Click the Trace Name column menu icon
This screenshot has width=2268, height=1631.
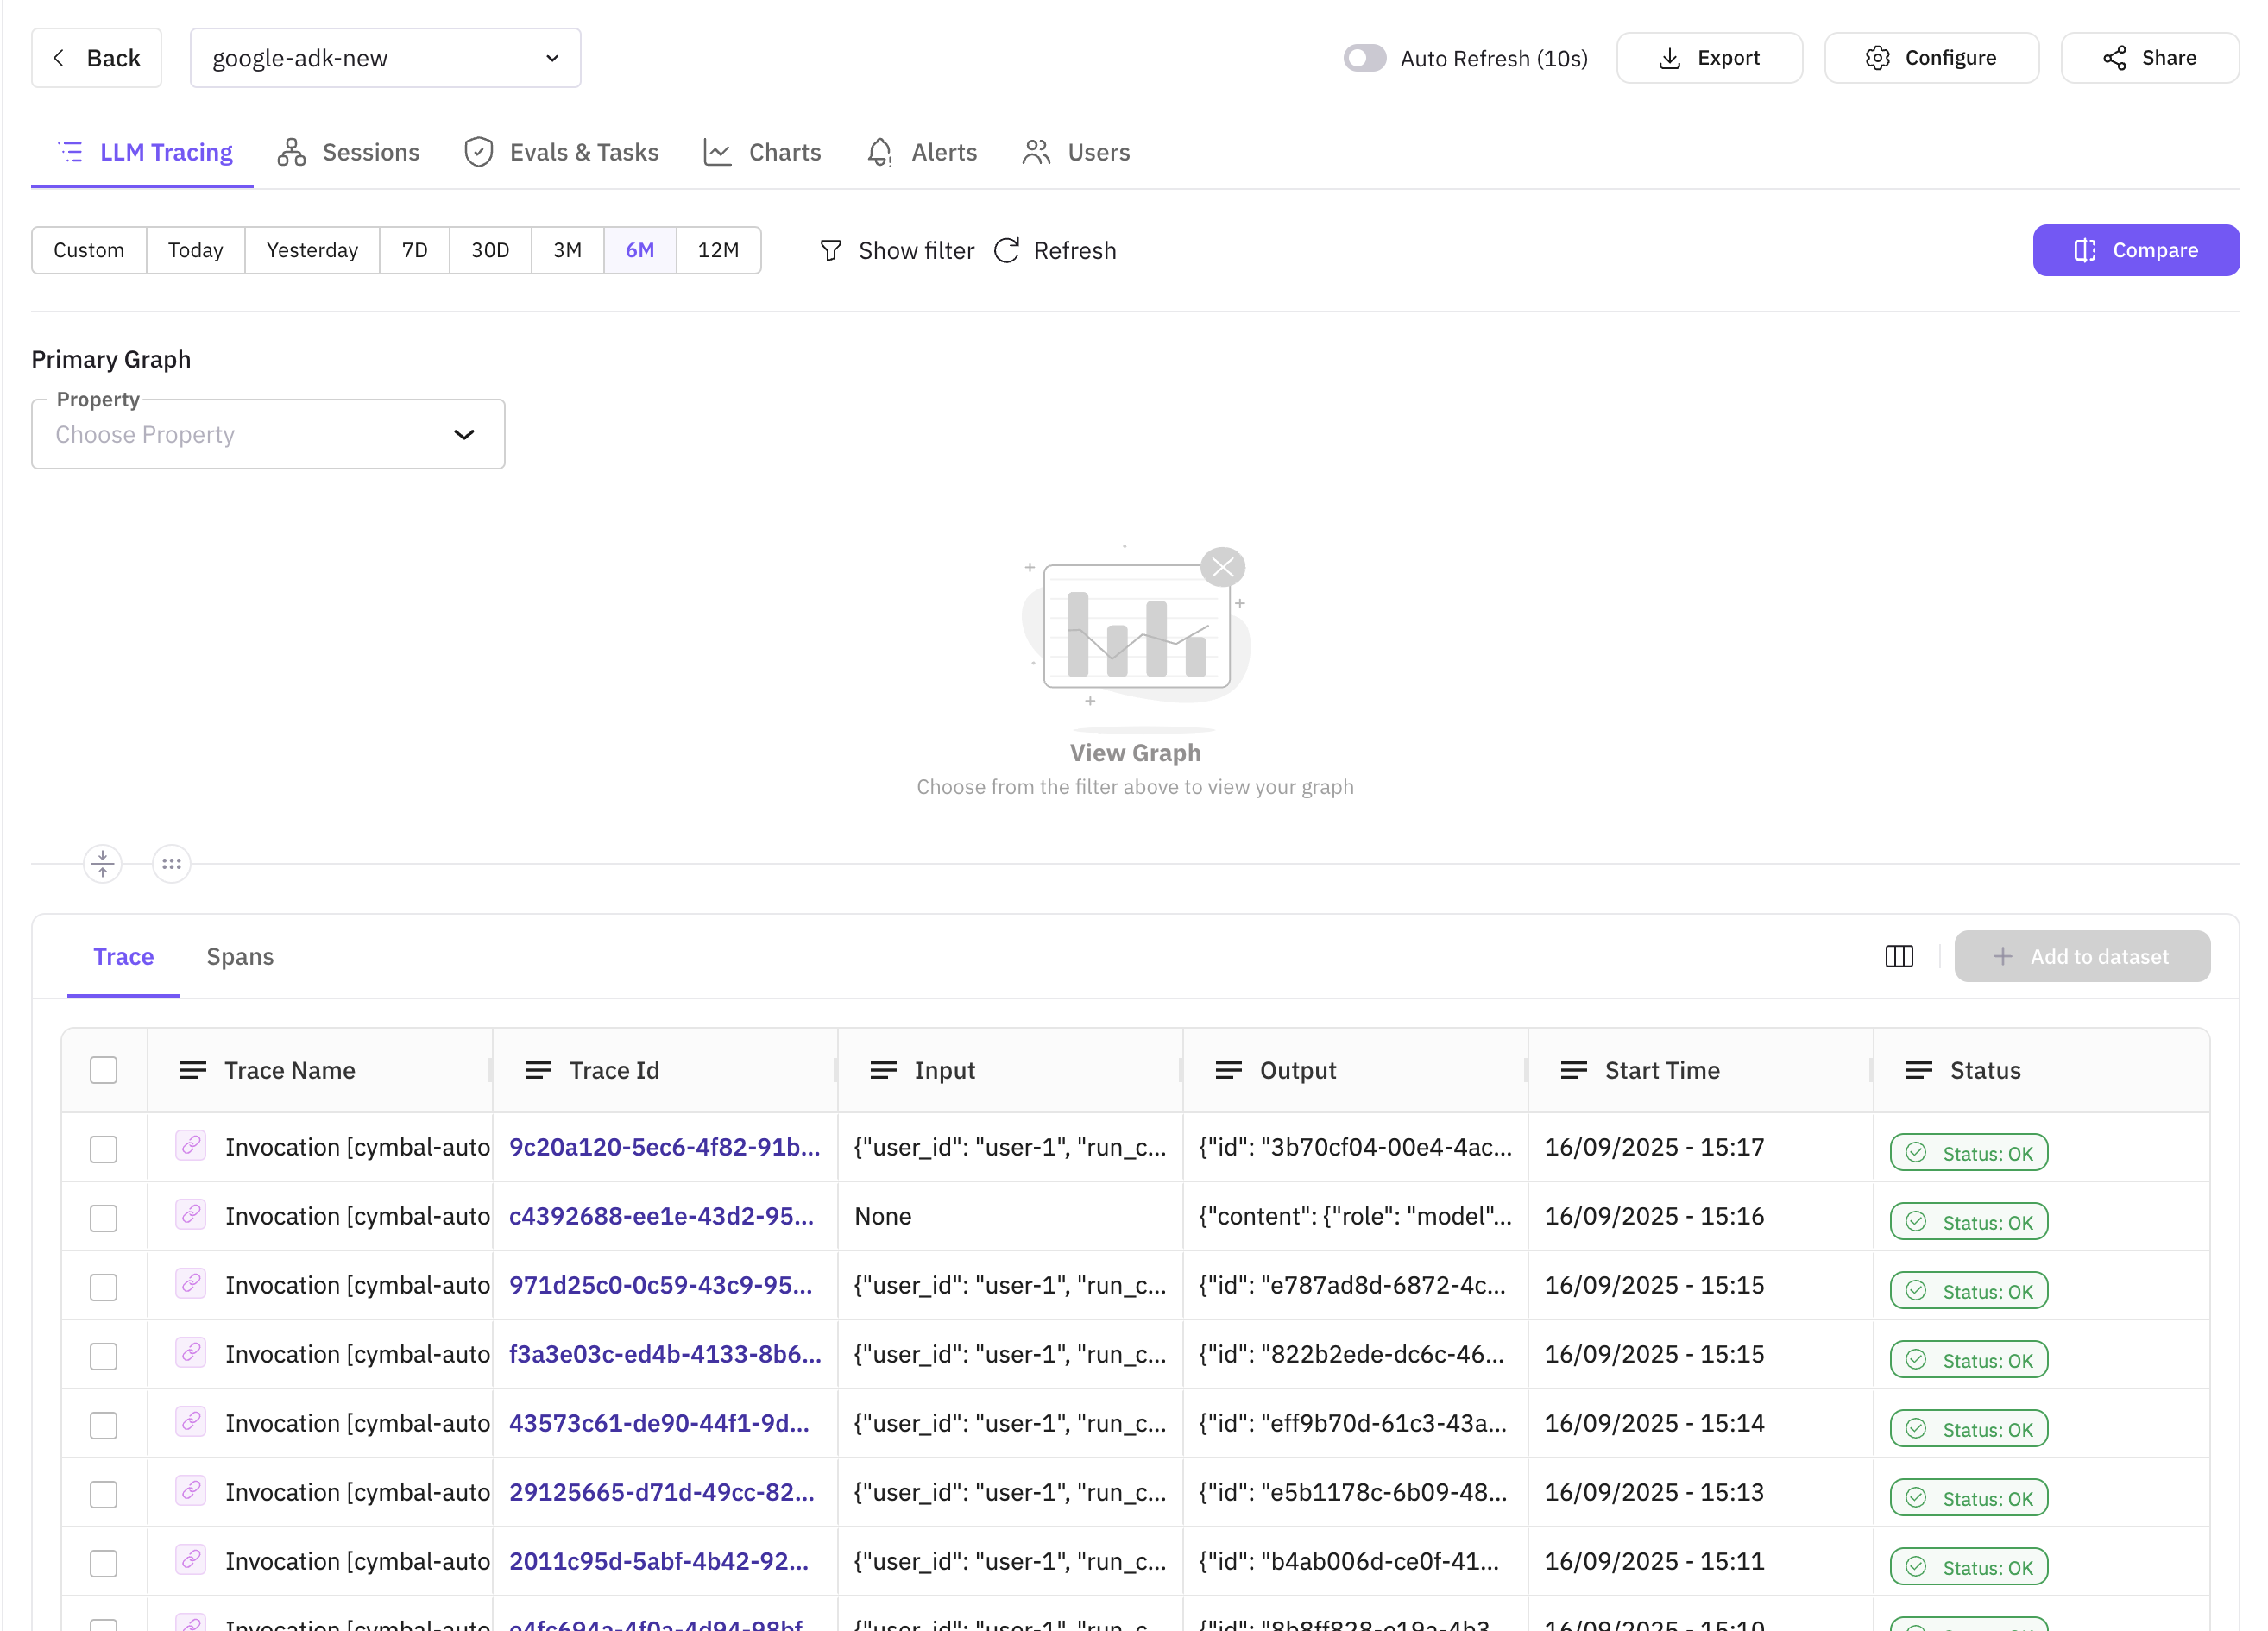193,1070
